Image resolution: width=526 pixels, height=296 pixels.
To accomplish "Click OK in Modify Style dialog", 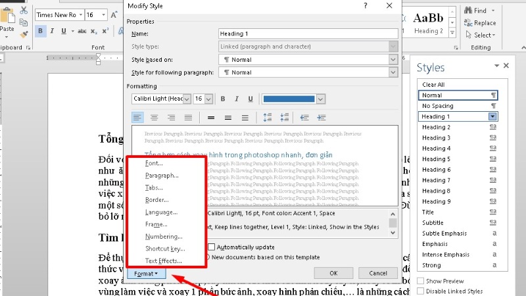I will click(x=333, y=273).
